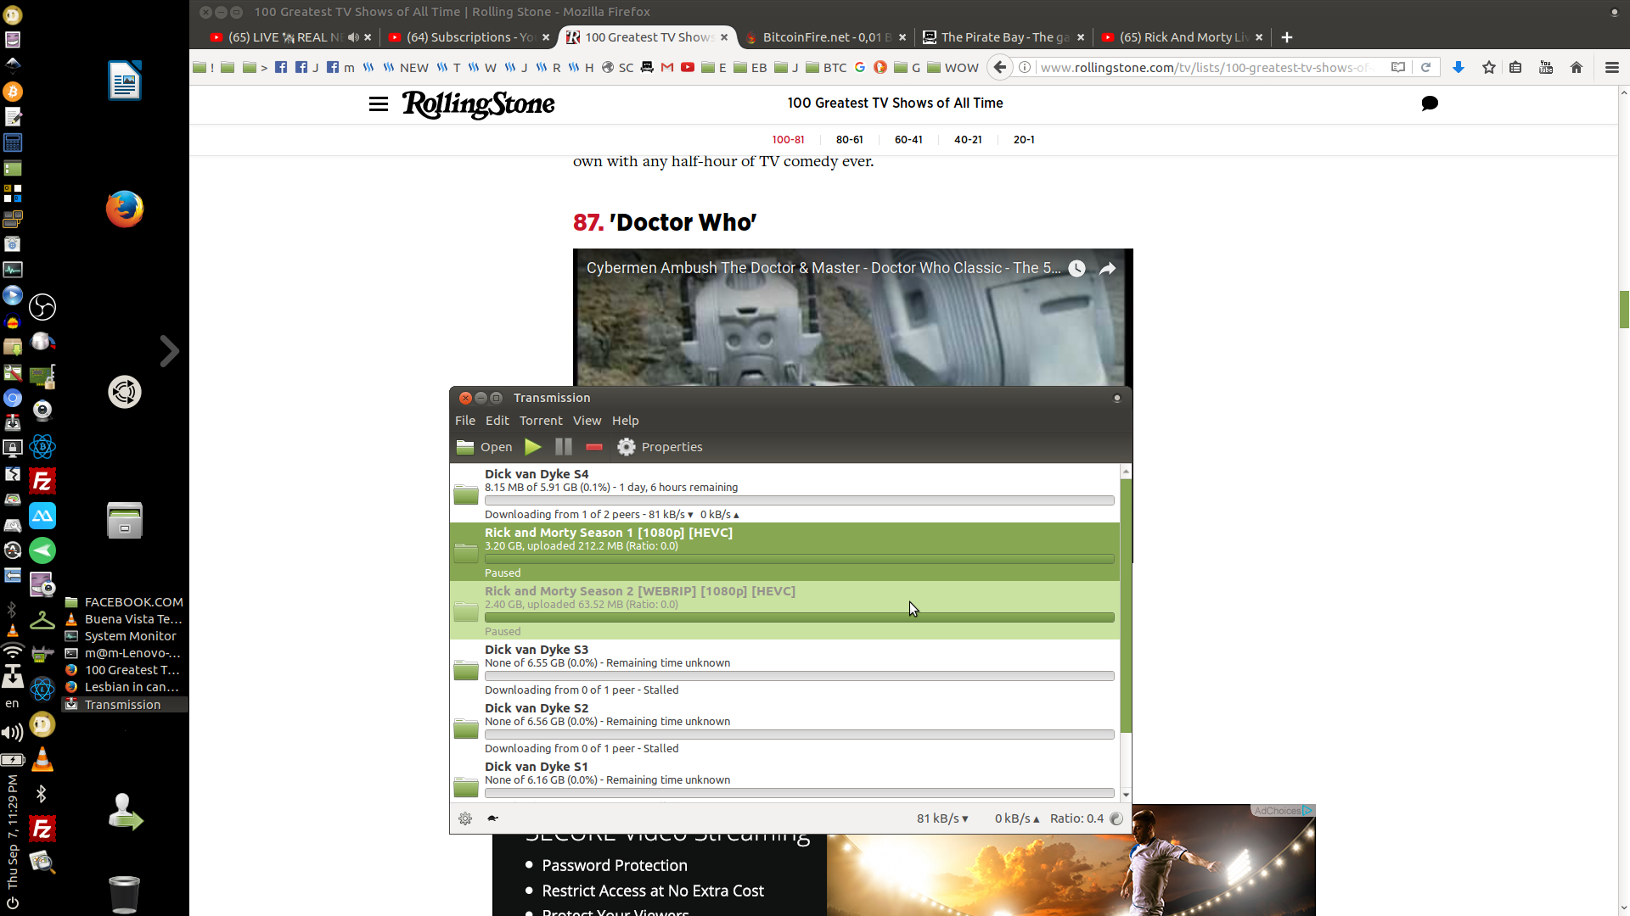Open the comments speech bubble icon
The height and width of the screenshot is (916, 1630).
tap(1430, 103)
